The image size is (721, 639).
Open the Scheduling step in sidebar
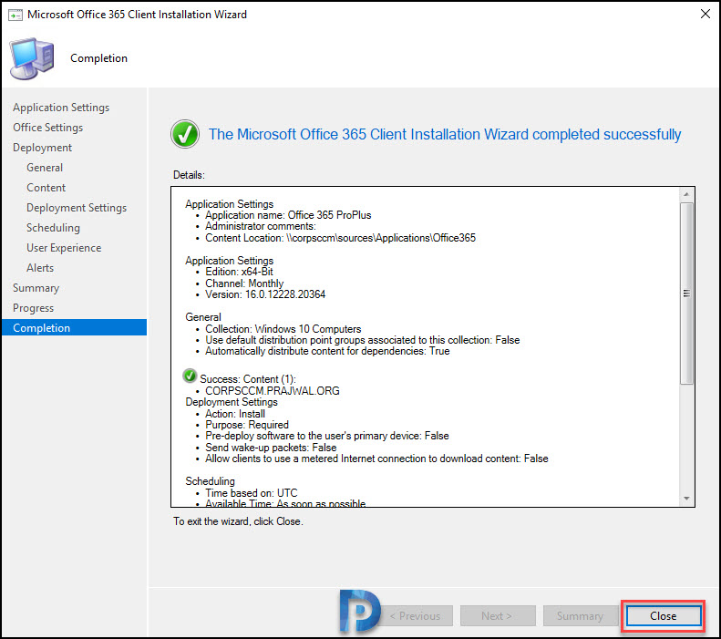[54, 228]
